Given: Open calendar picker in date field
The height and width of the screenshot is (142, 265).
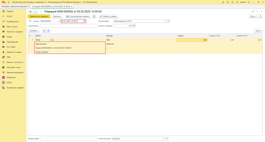Looking at the screenshot, I should click(x=84, y=21).
